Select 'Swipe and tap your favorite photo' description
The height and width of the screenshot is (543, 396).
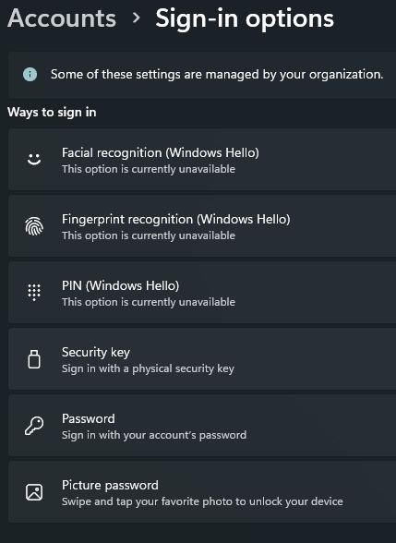coord(202,501)
